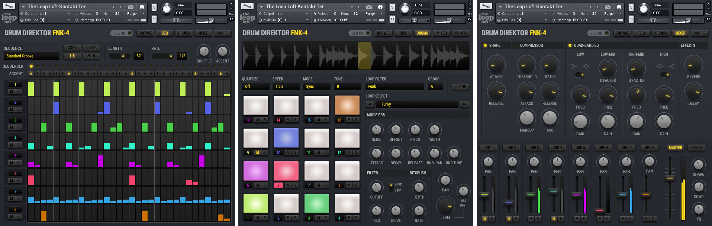Toggle the SHAPE power LED in mixer
The image size is (712, 226).
click(x=485, y=45)
